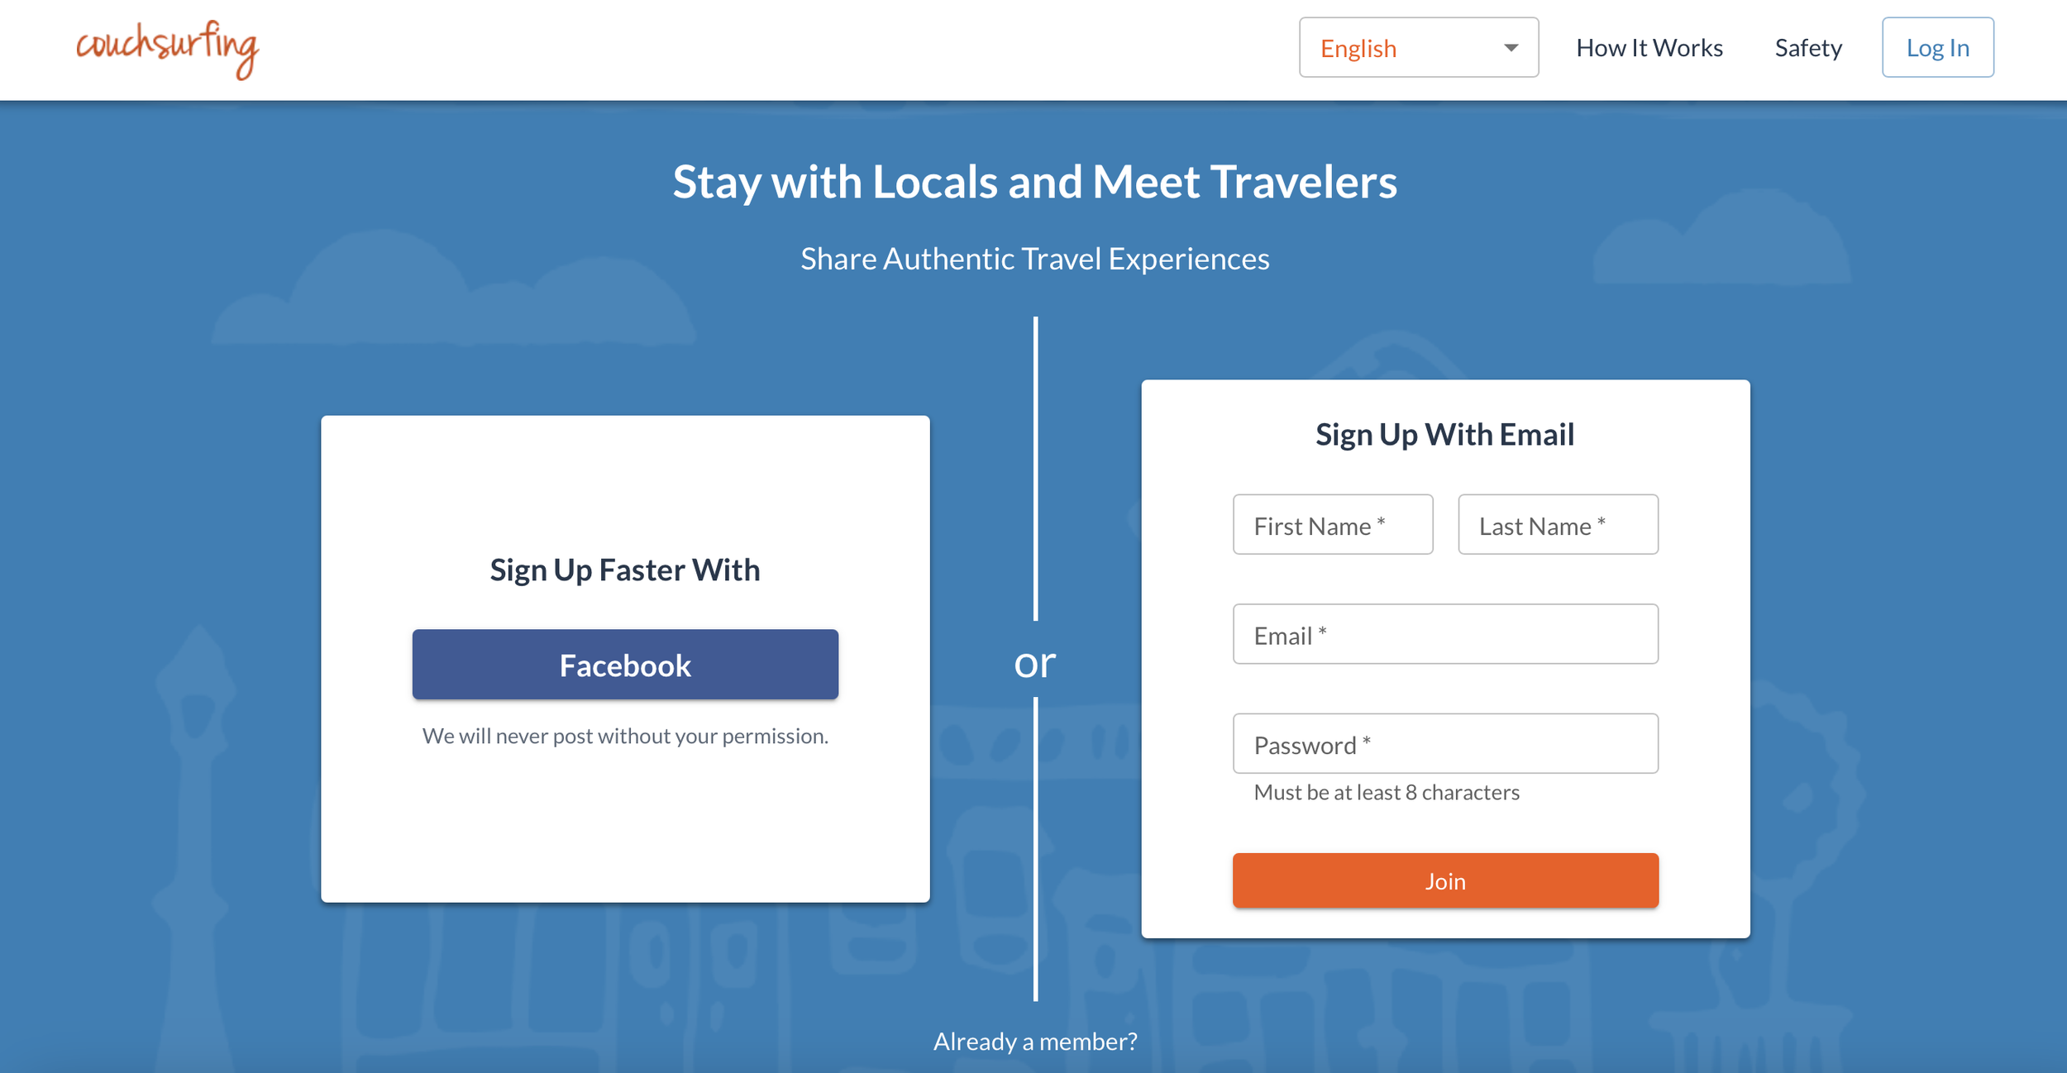Screen dimensions: 2067x1073
Task: Open the How It Works page
Action: pos(1649,48)
